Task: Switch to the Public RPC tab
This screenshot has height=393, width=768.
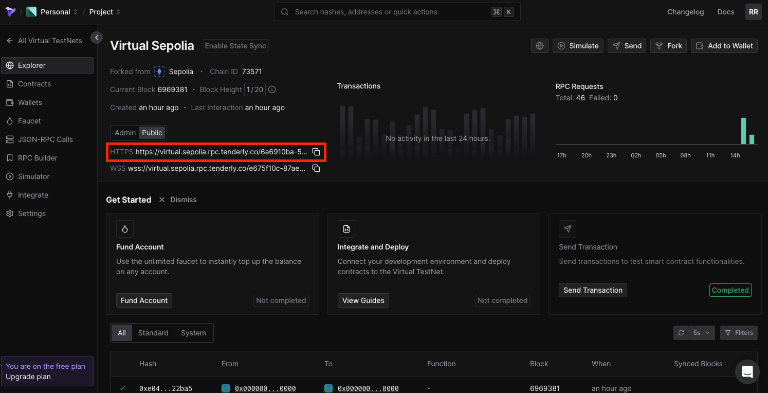Action: click(152, 133)
